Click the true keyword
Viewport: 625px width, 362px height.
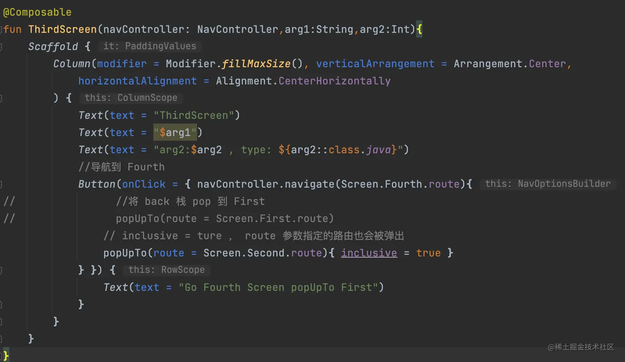pos(429,253)
